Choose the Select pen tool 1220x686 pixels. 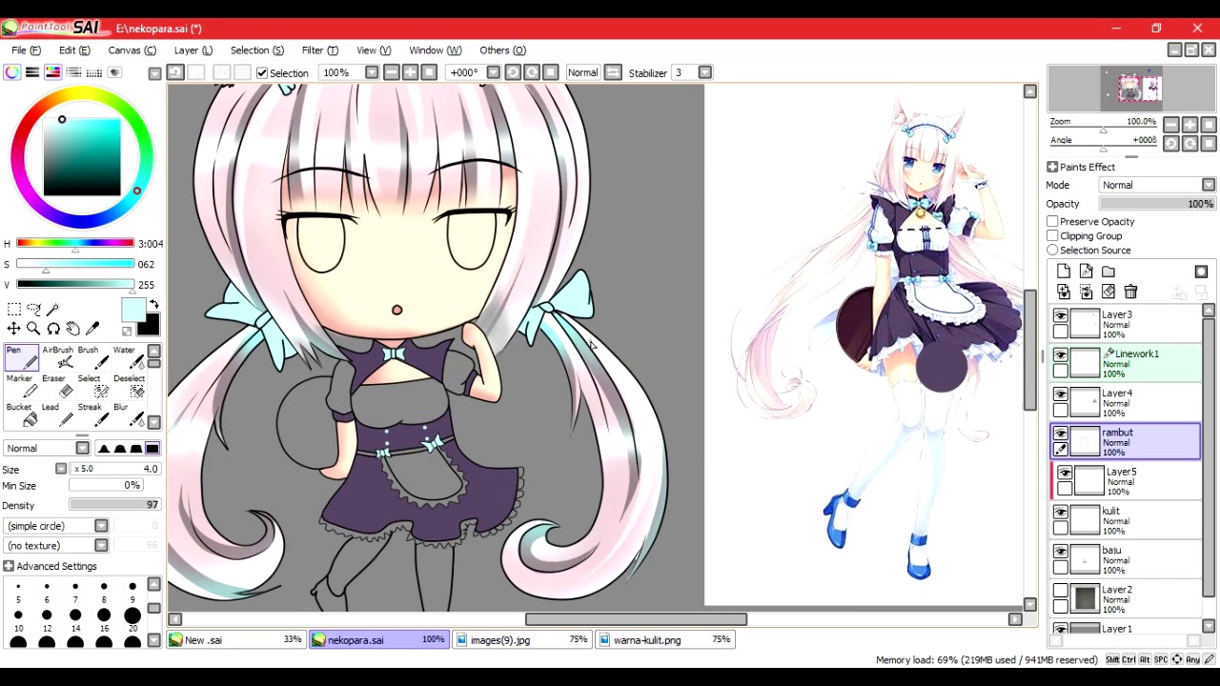(92, 387)
